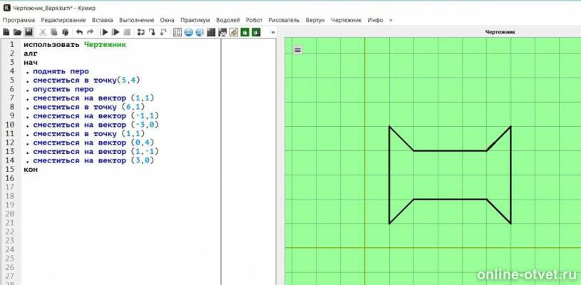Run the program with the first play icon
This screenshot has width=581, height=285.
pos(104,32)
